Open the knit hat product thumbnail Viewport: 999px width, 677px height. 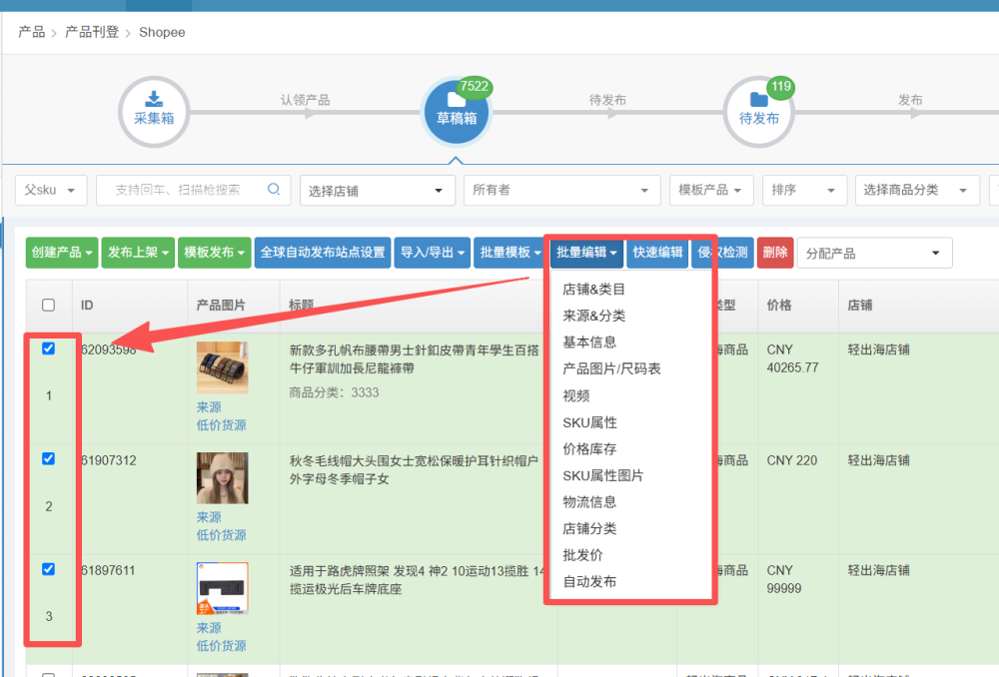click(x=222, y=478)
